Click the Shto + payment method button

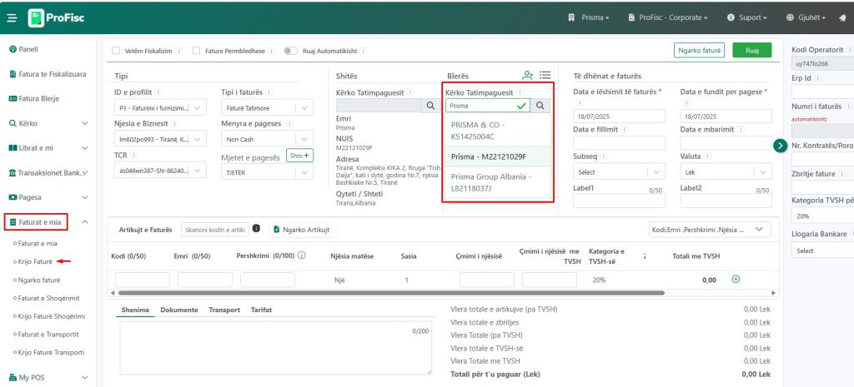point(299,156)
